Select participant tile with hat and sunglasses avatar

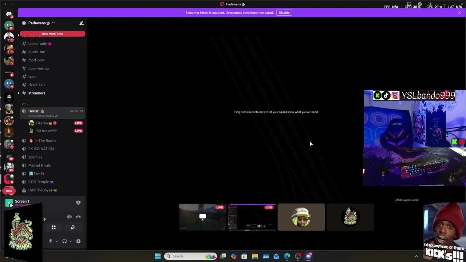point(301,217)
